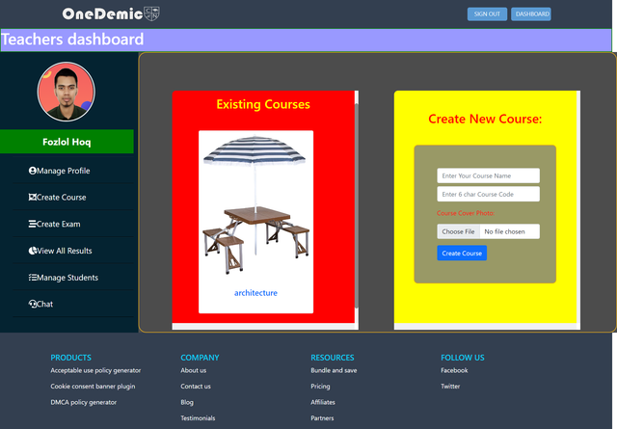Click the Manage Students checklist icon

(32, 278)
